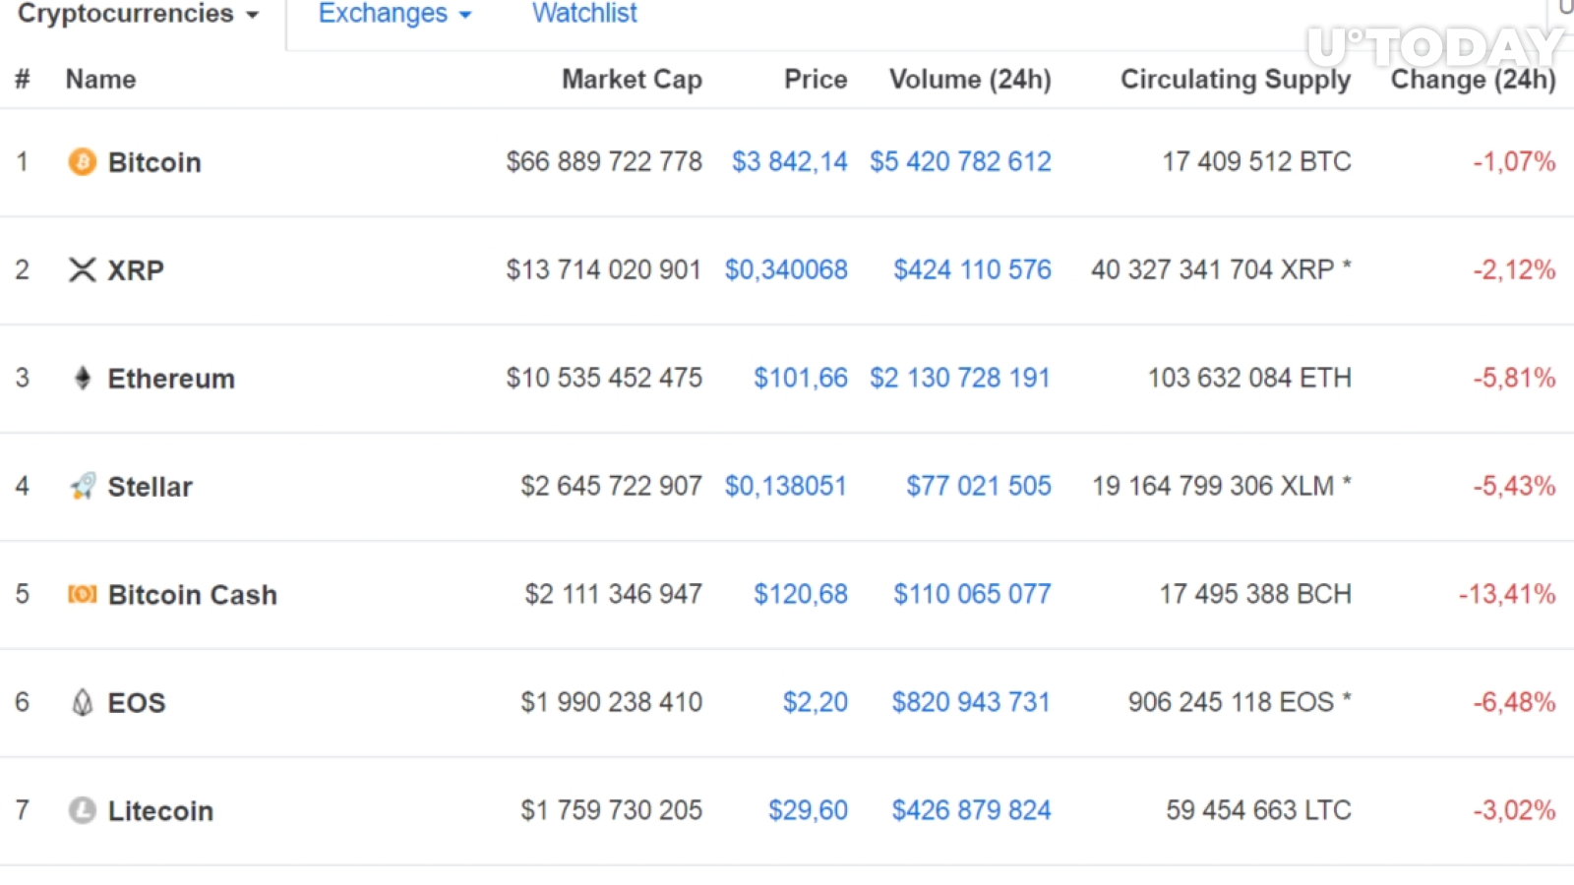
Task: Click the Ethereum diamond icon
Action: click(83, 378)
